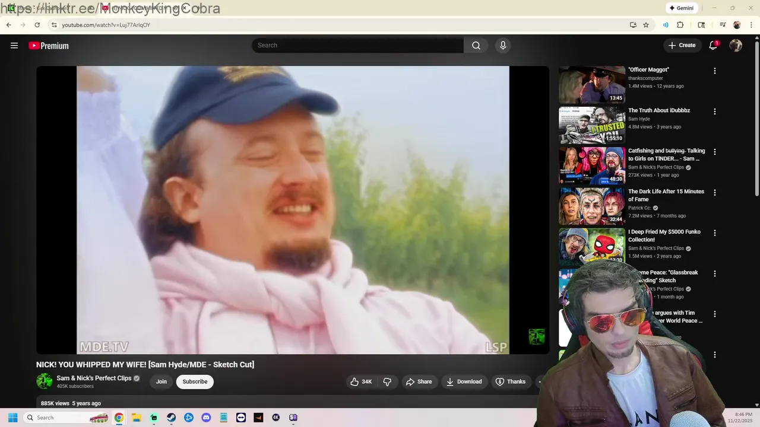760x427 pixels.
Task: Click the Join membership button
Action: click(x=161, y=381)
